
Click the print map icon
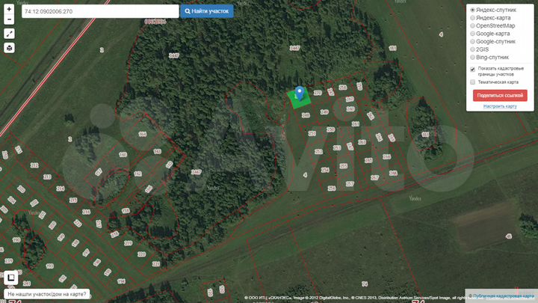click(x=9, y=48)
